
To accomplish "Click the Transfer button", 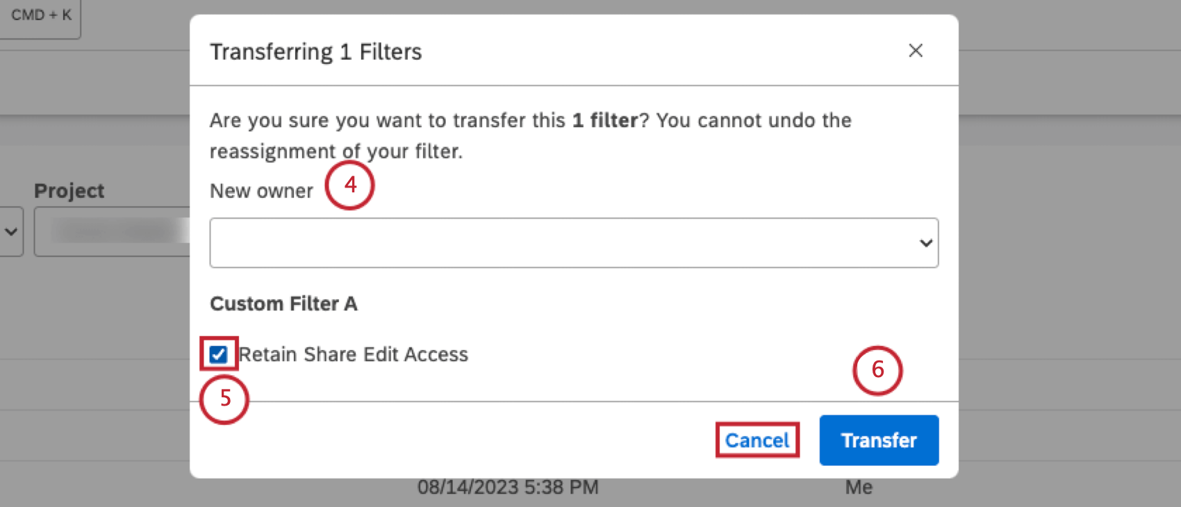I will [878, 440].
